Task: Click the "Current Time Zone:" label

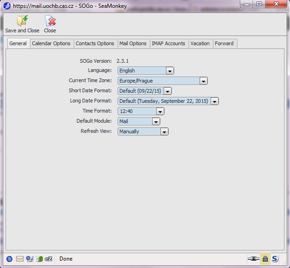Action: coord(90,80)
